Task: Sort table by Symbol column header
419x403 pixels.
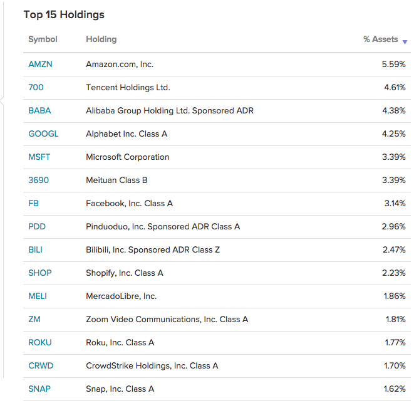Action: [43, 39]
